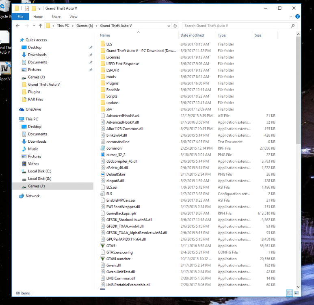Expand the ribbon with the chevron
The height and width of the screenshot is (305, 314).
click(x=290, y=16)
